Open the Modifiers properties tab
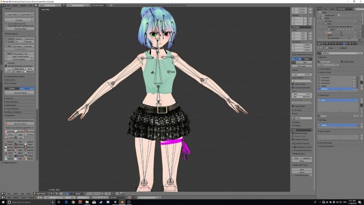Viewport: 364px width, 205px height. tap(342, 43)
